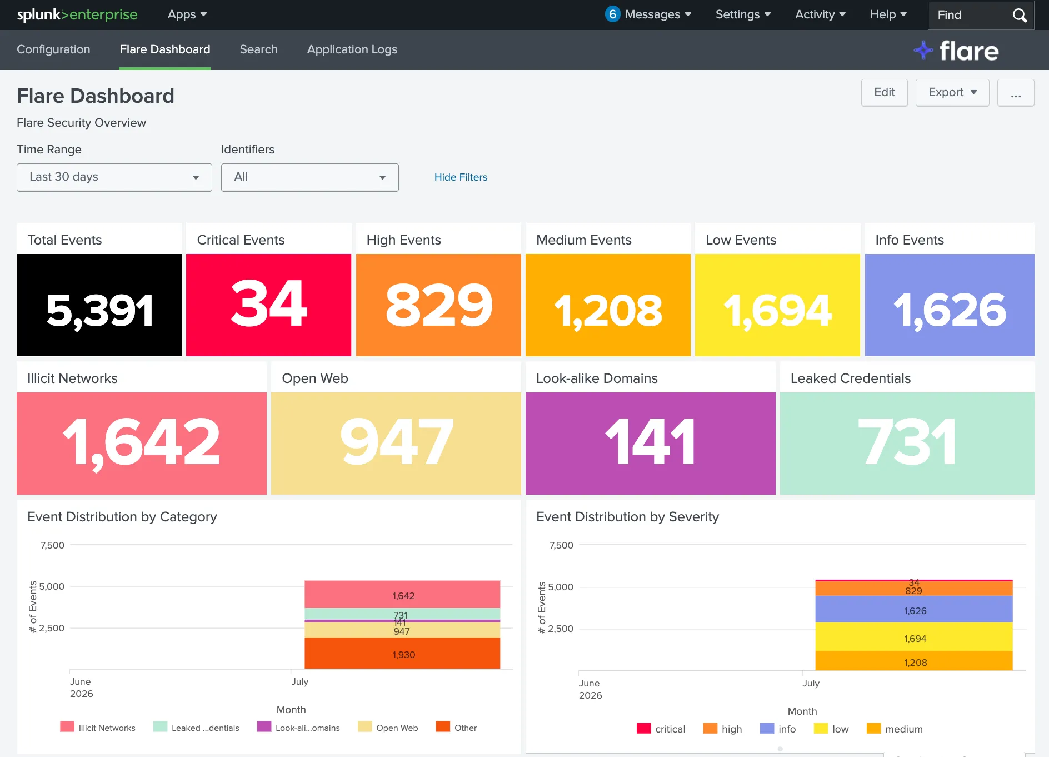Select the Low Events tile showing 1,694
This screenshot has height=757, width=1049.
[777, 305]
